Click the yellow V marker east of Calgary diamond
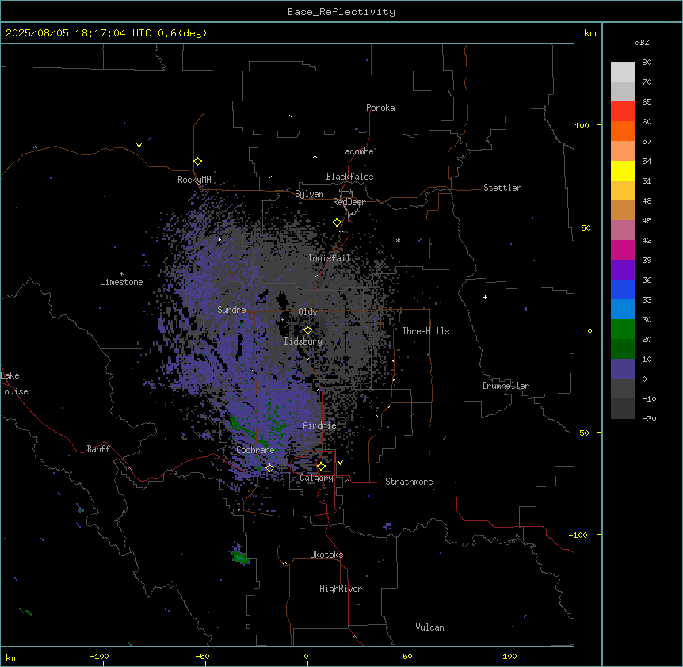Screen dimensions: 683x667 pyautogui.click(x=340, y=463)
